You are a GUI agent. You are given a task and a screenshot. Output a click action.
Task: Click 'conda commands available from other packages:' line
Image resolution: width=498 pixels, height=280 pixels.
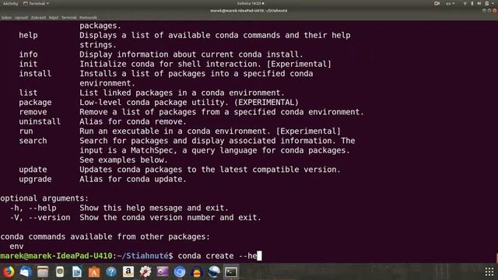[x=105, y=236]
